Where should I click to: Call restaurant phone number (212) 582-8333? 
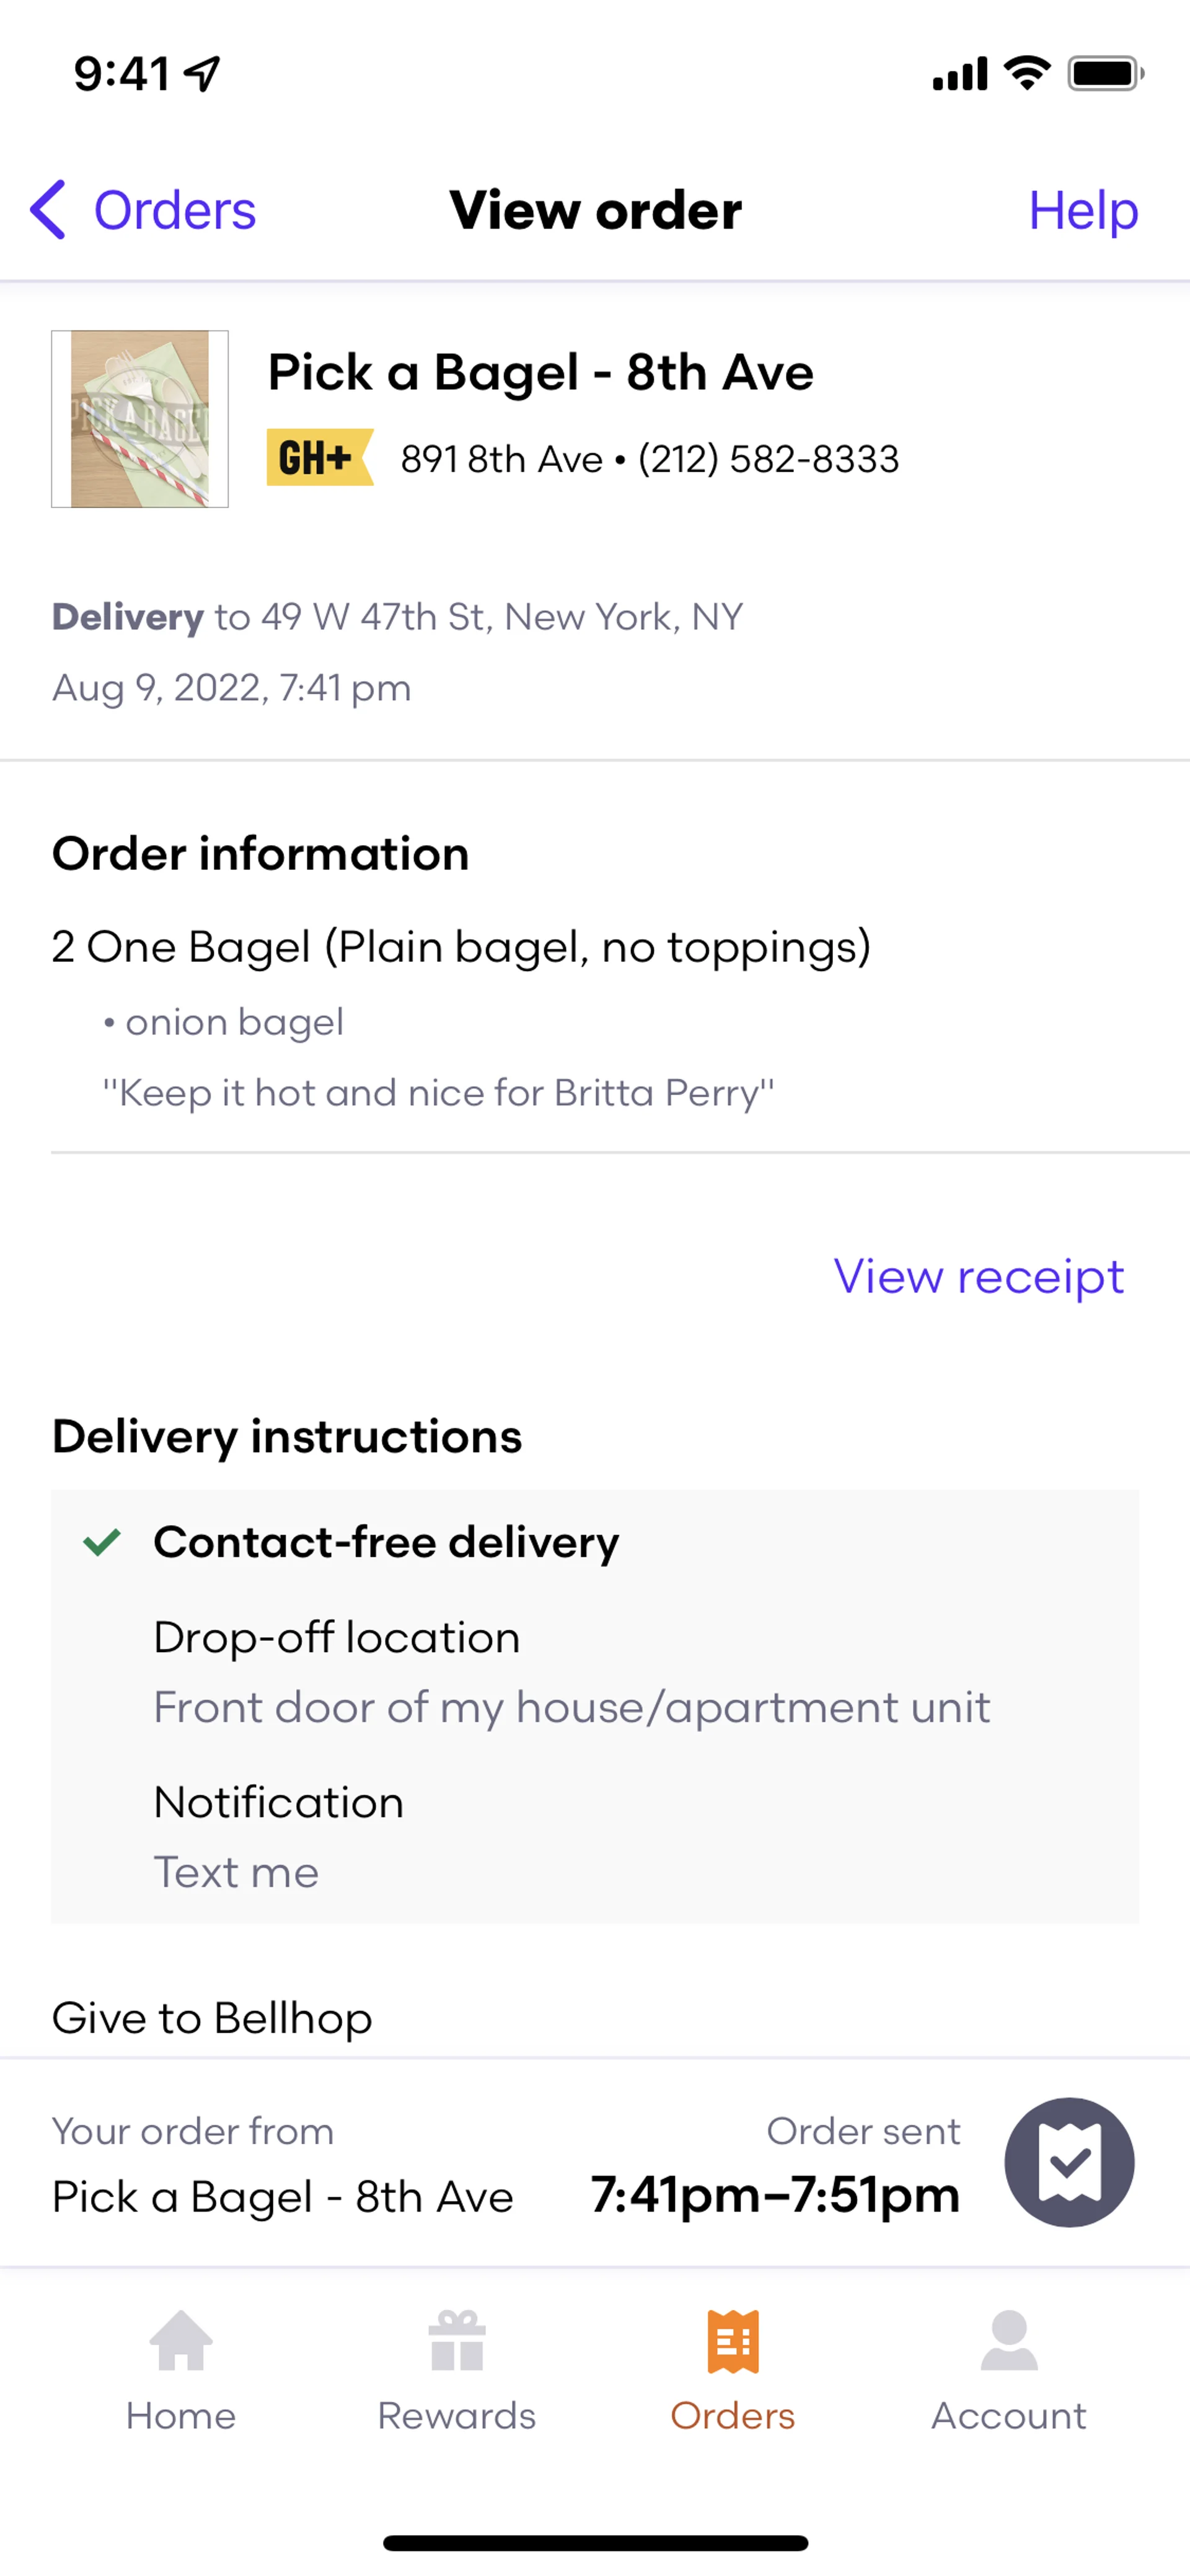coord(768,459)
